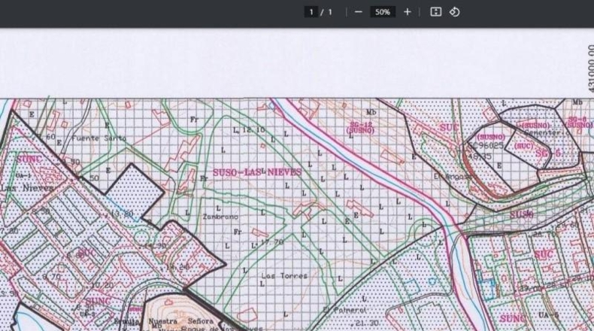The height and width of the screenshot is (331, 594).
Task: Click the SG-12 (SUSNO) zone label
Action: 360,127
